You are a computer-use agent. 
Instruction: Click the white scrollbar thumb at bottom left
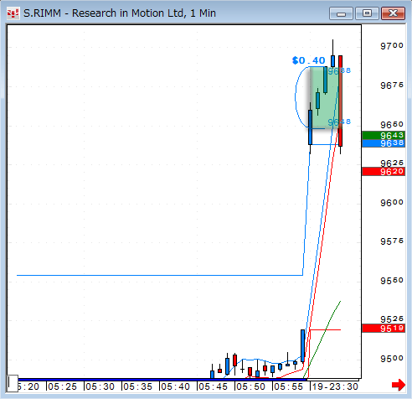(13, 383)
